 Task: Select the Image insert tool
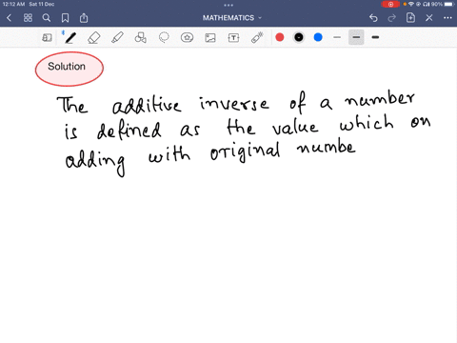pos(210,38)
